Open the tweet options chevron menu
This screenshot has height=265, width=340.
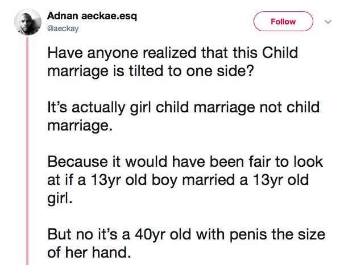[x=328, y=22]
